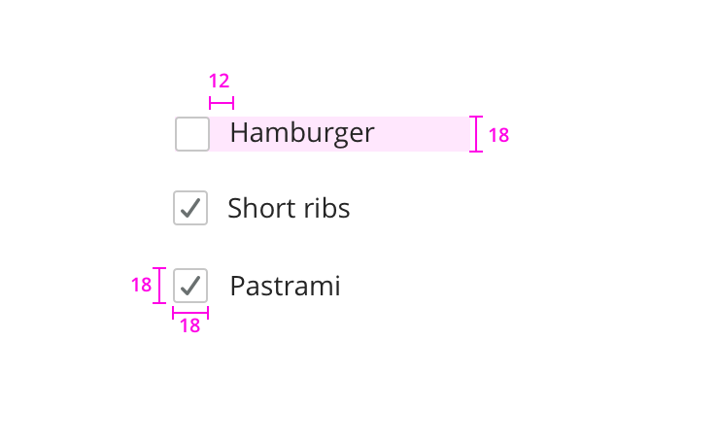Click the horizontal bracket above Hamburger
719x443 pixels.
pyautogui.click(x=222, y=103)
